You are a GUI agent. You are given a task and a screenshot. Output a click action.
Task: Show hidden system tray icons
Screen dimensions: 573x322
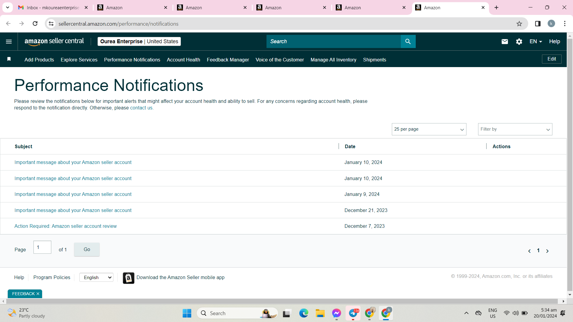coord(466,313)
